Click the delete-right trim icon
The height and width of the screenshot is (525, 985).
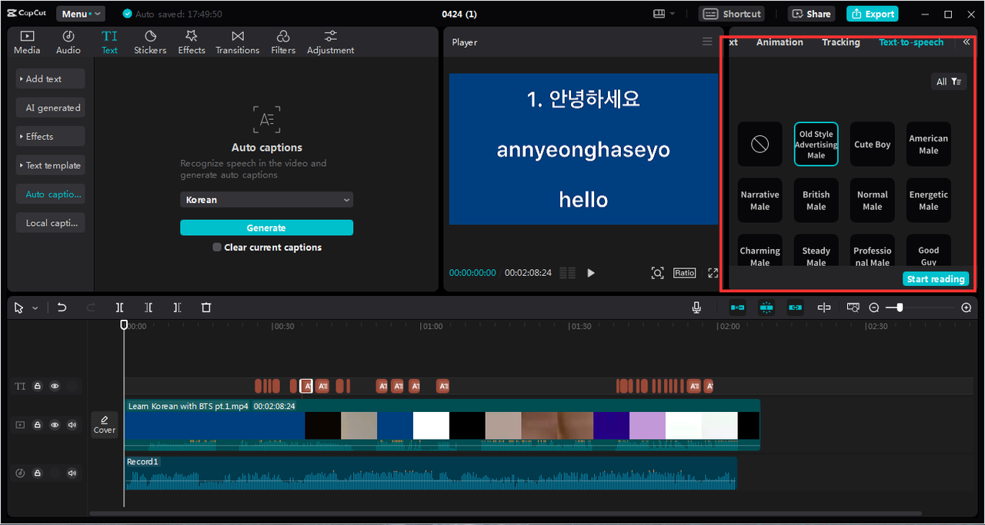177,307
